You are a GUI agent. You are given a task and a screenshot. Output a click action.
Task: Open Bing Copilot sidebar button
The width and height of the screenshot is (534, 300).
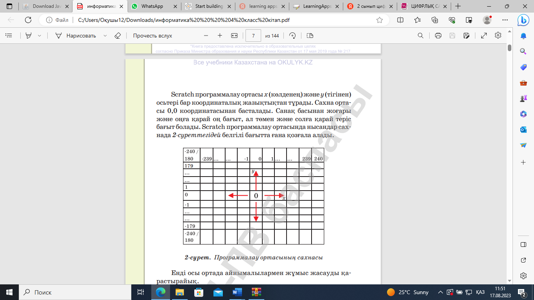click(x=523, y=20)
